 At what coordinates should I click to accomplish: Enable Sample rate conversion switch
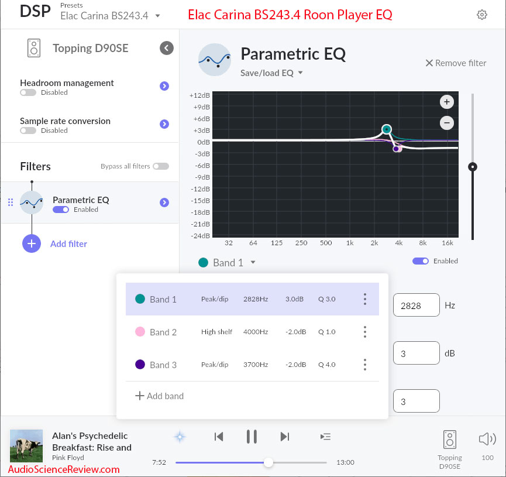pos(27,131)
